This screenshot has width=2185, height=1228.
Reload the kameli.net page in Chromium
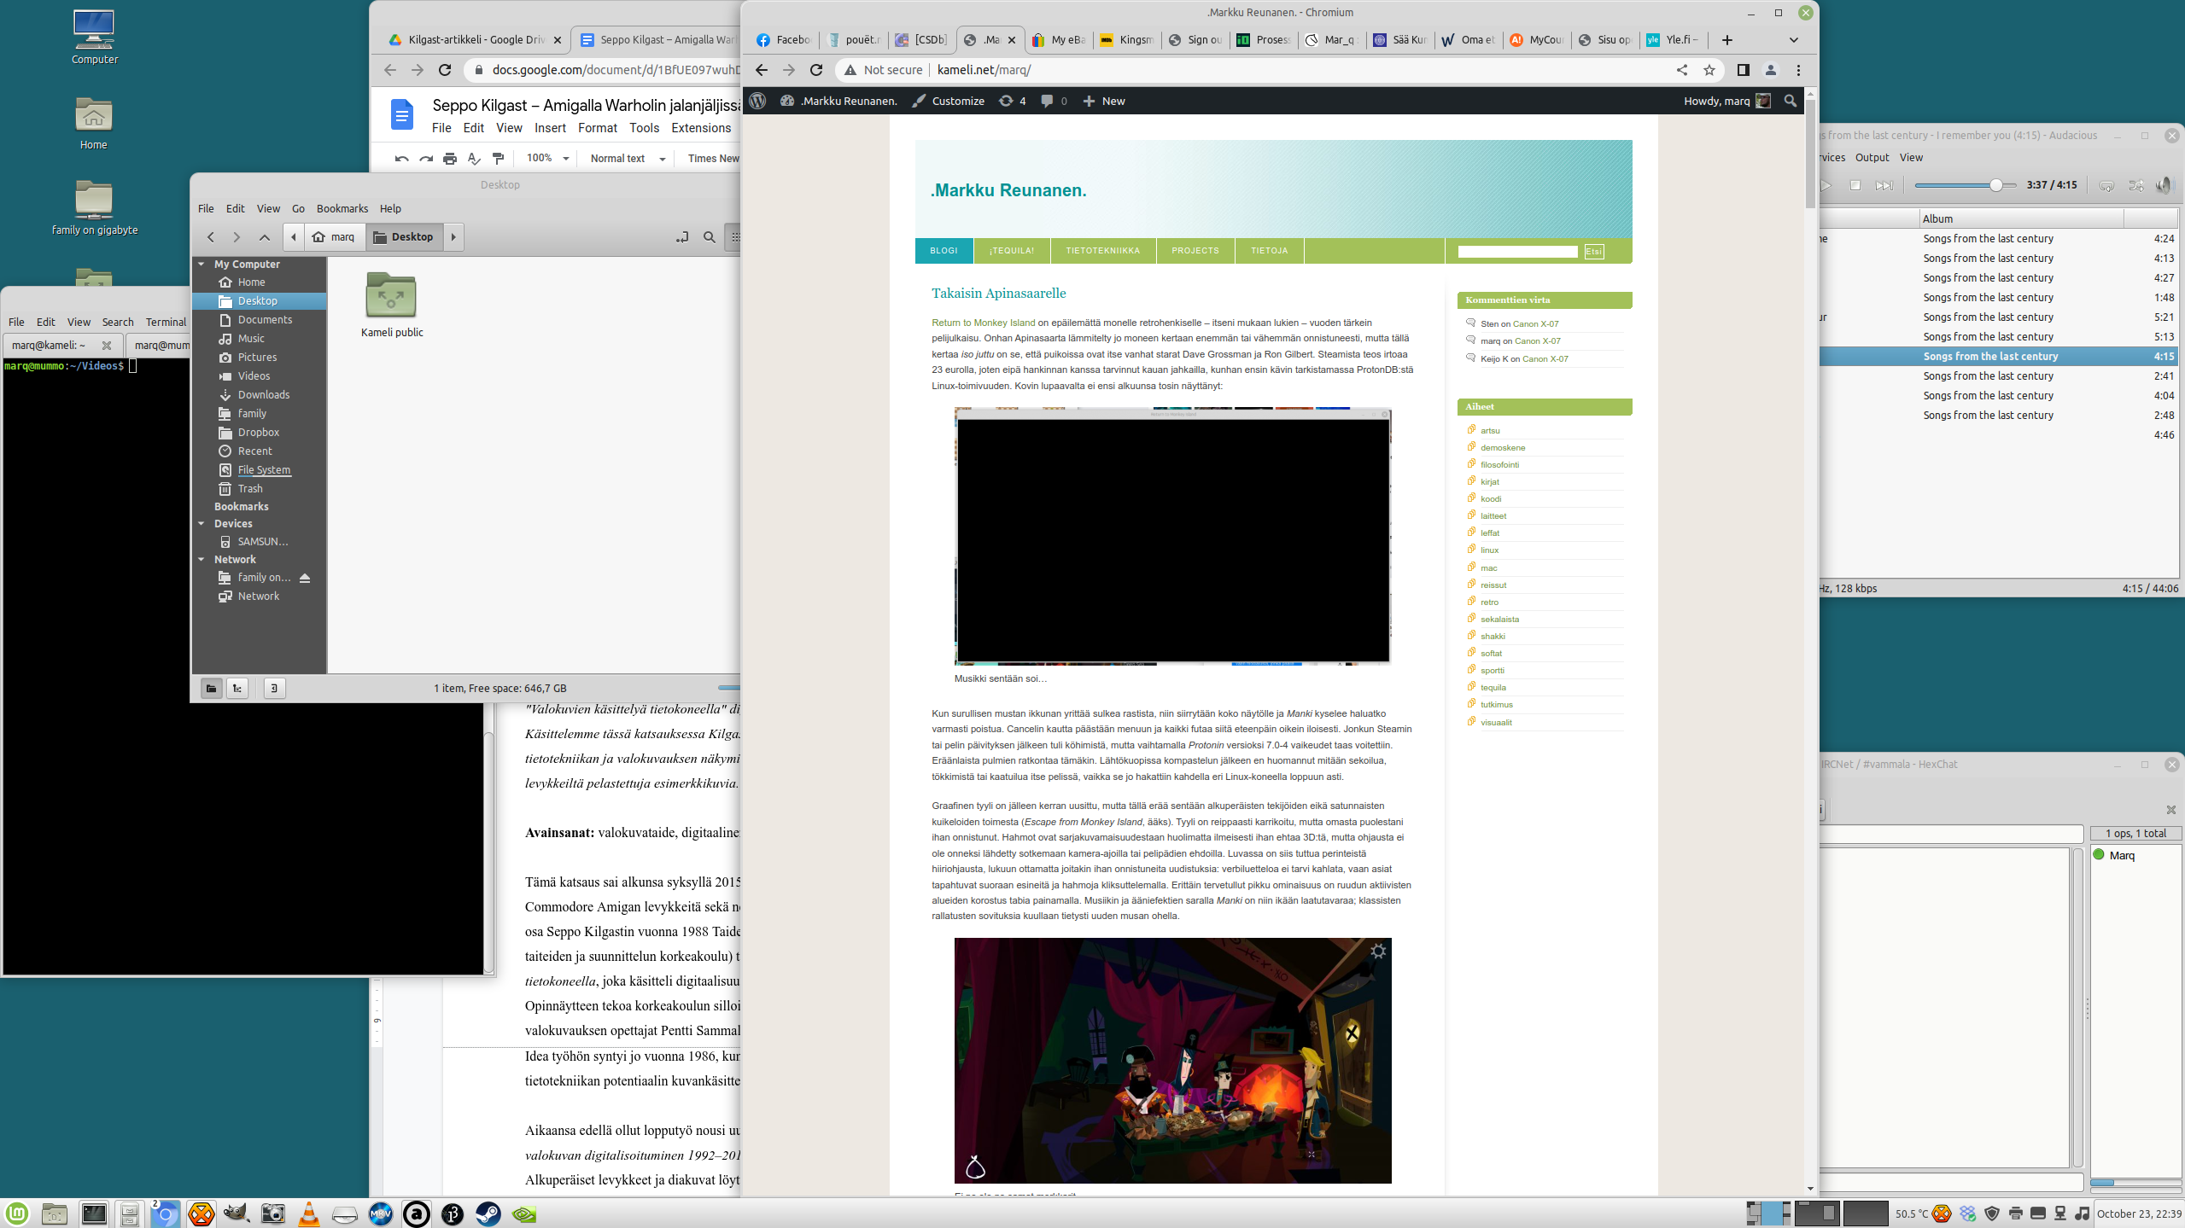816,70
